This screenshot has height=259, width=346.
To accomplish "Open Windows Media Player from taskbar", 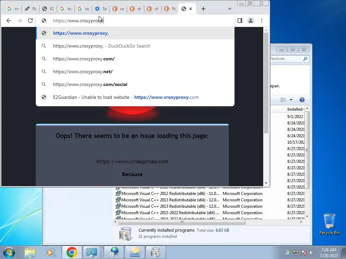I will tap(50, 252).
